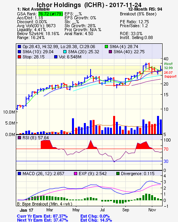Viewport: 178px width, 222px height.
Task: Click the EXP (9): 2.542 label
Action: 93,173
